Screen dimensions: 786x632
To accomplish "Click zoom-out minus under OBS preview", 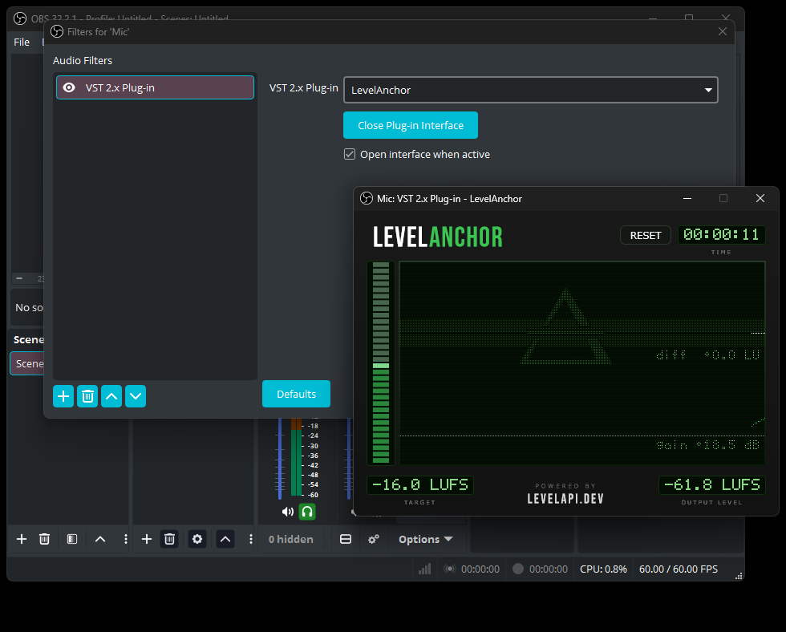I will click(x=19, y=278).
